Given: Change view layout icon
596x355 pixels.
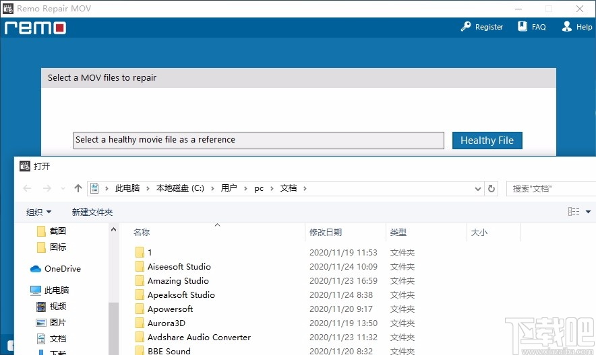Looking at the screenshot, I should click(574, 211).
